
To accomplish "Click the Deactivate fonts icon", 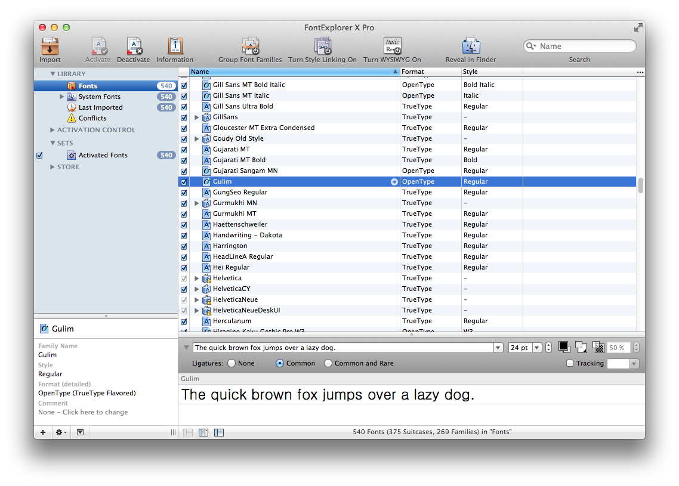I will pos(134,47).
